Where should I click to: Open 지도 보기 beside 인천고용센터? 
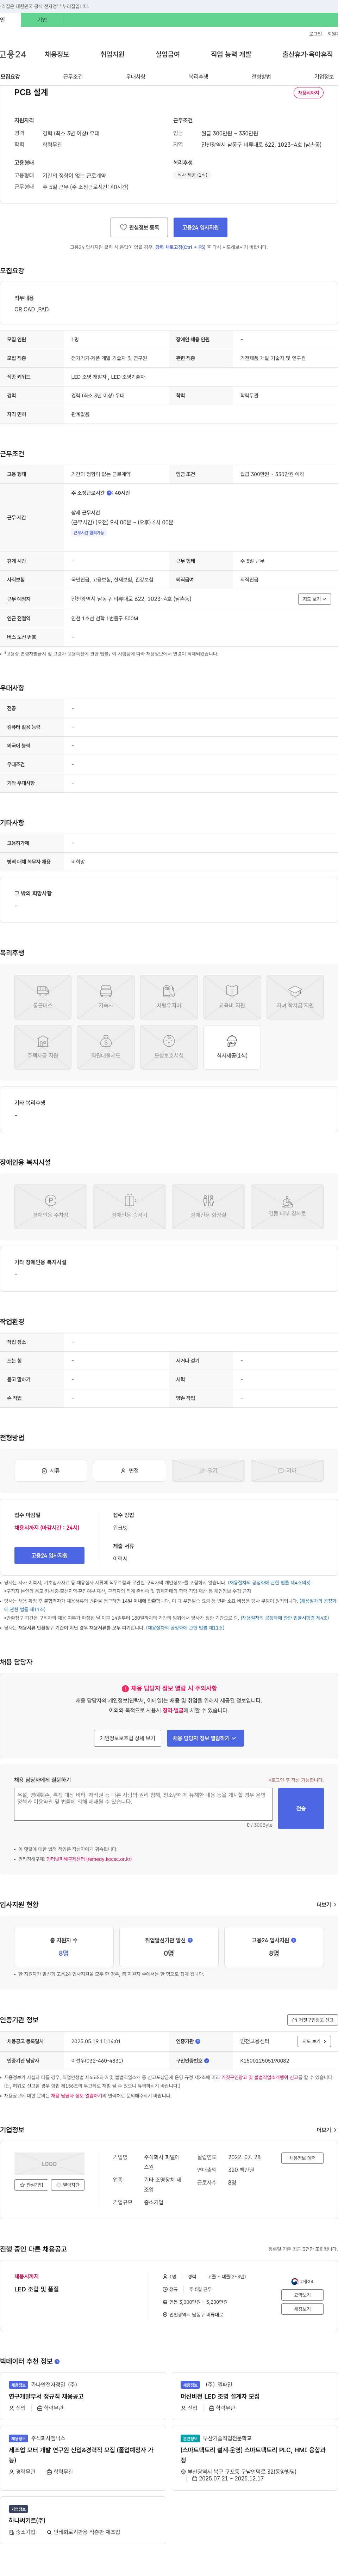point(314,2041)
